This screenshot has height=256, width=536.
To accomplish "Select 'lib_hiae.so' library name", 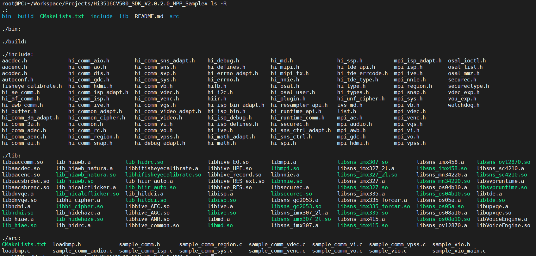I will pos(19,225).
